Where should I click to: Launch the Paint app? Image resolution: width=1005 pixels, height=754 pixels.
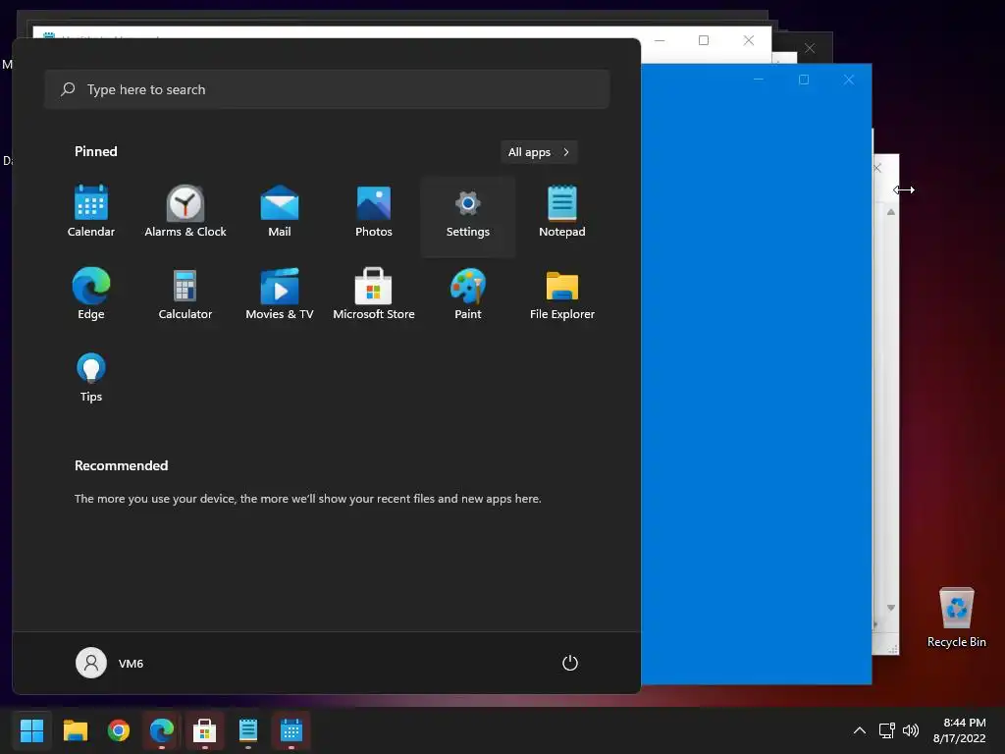[x=468, y=294]
